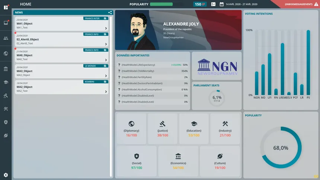320x180 pixels.
Task: Open the graduation cap icon in sidebar
Action: [x=6, y=82]
